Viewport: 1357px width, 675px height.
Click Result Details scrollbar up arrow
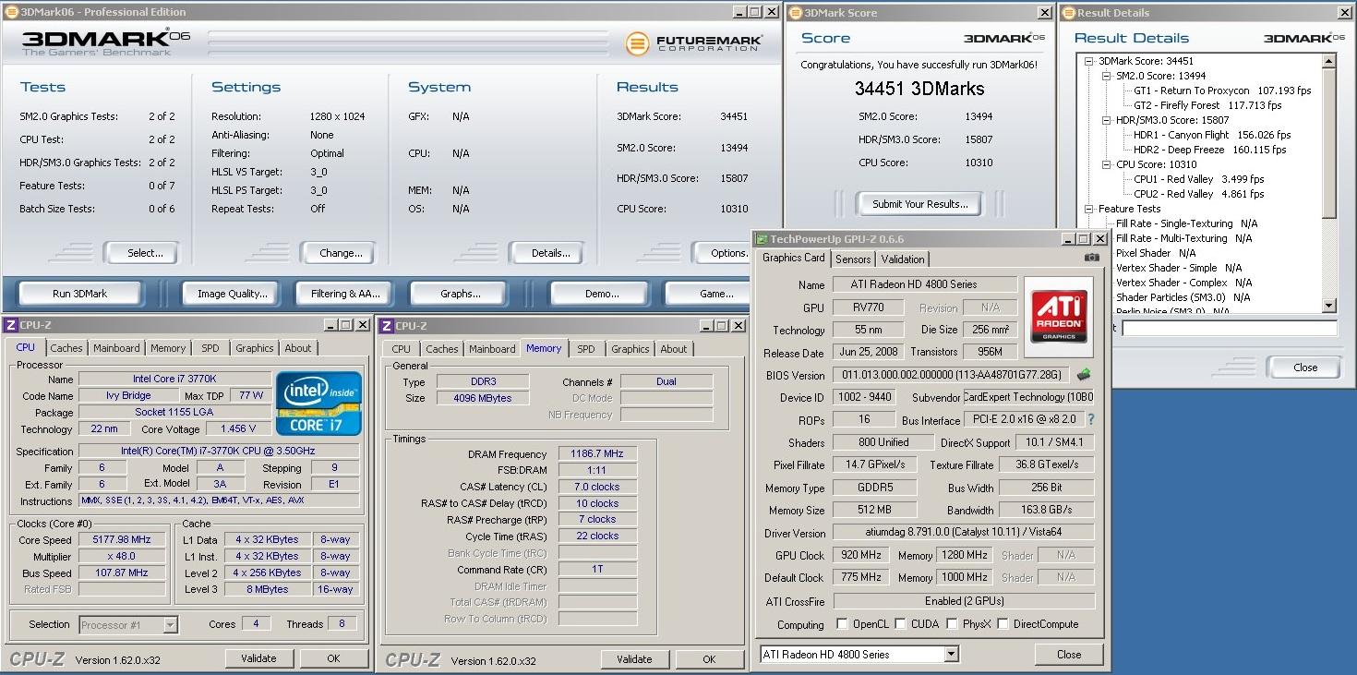click(1329, 61)
